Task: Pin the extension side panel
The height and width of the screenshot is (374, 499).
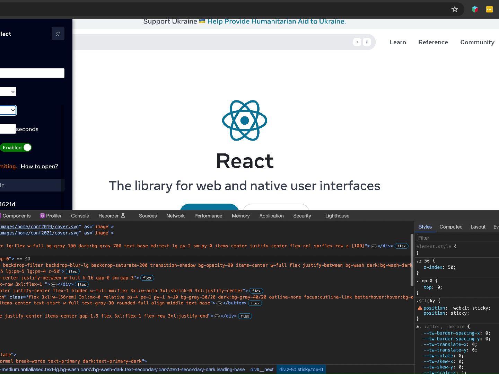Action: click(58, 34)
